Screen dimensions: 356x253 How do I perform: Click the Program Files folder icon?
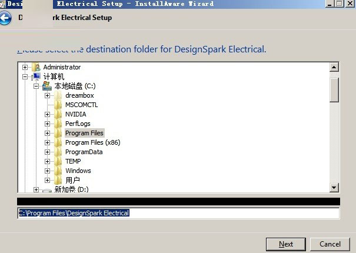point(58,133)
